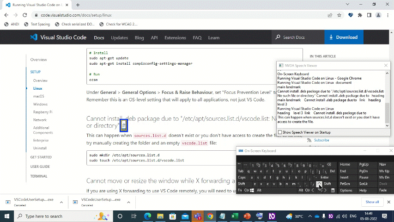Open the Extensions navigation item
394x222 pixels.
175,37
